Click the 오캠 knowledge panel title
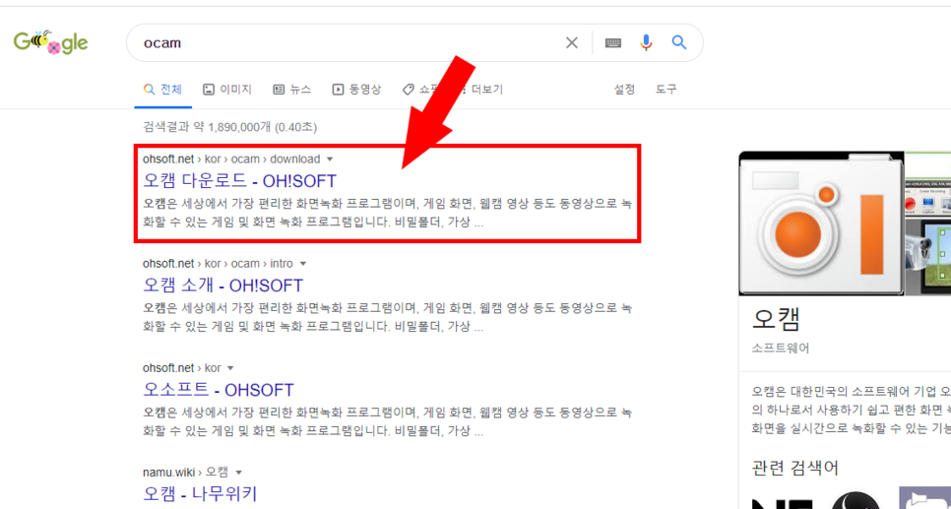The image size is (951, 509). (777, 320)
